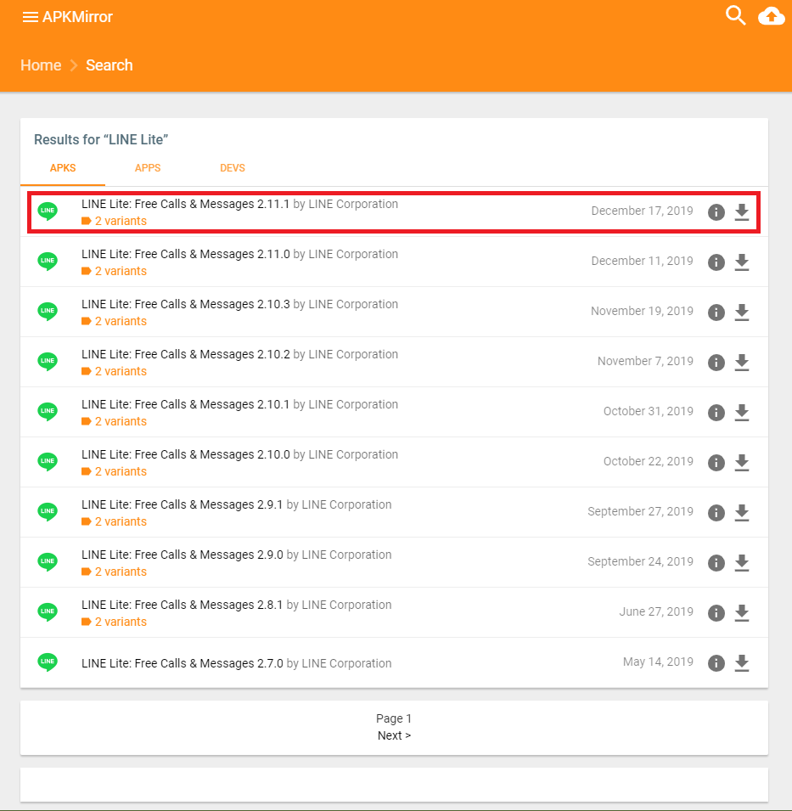Expand 2 variants under LINE Lite 2.10.2
Image resolution: width=792 pixels, height=811 pixels.
120,371
